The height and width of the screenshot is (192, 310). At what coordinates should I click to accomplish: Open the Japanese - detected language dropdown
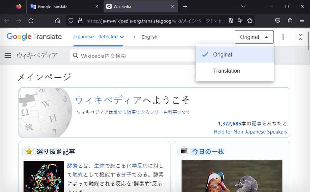coord(98,37)
